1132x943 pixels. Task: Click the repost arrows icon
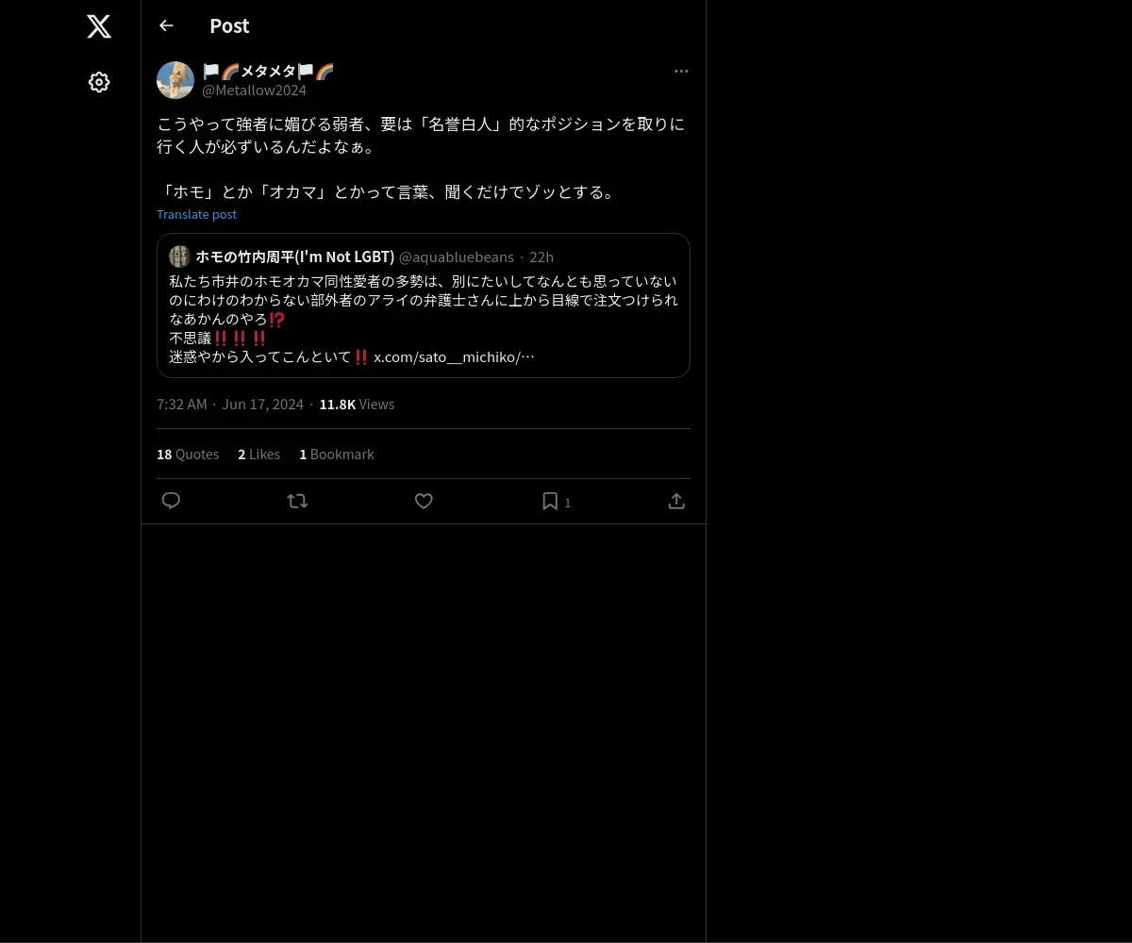click(297, 501)
